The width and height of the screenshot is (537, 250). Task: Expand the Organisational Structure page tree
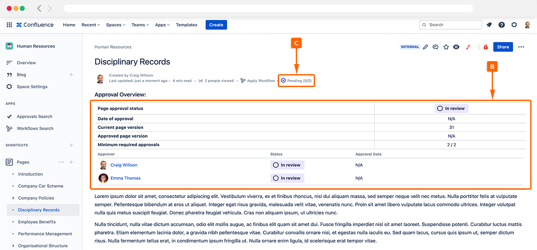tap(13, 246)
